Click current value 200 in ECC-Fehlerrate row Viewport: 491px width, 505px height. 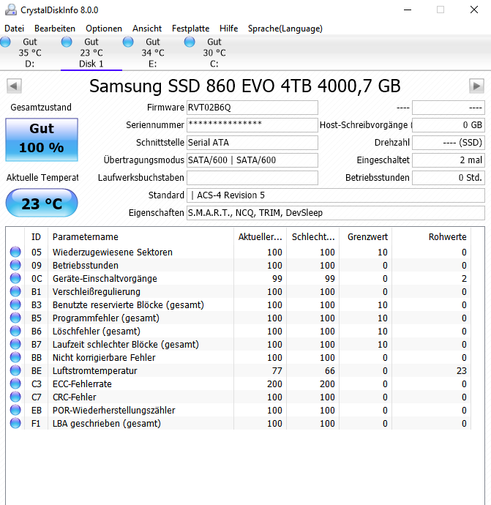point(274,384)
